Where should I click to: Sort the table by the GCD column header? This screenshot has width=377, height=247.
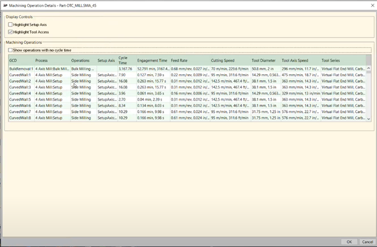13,60
